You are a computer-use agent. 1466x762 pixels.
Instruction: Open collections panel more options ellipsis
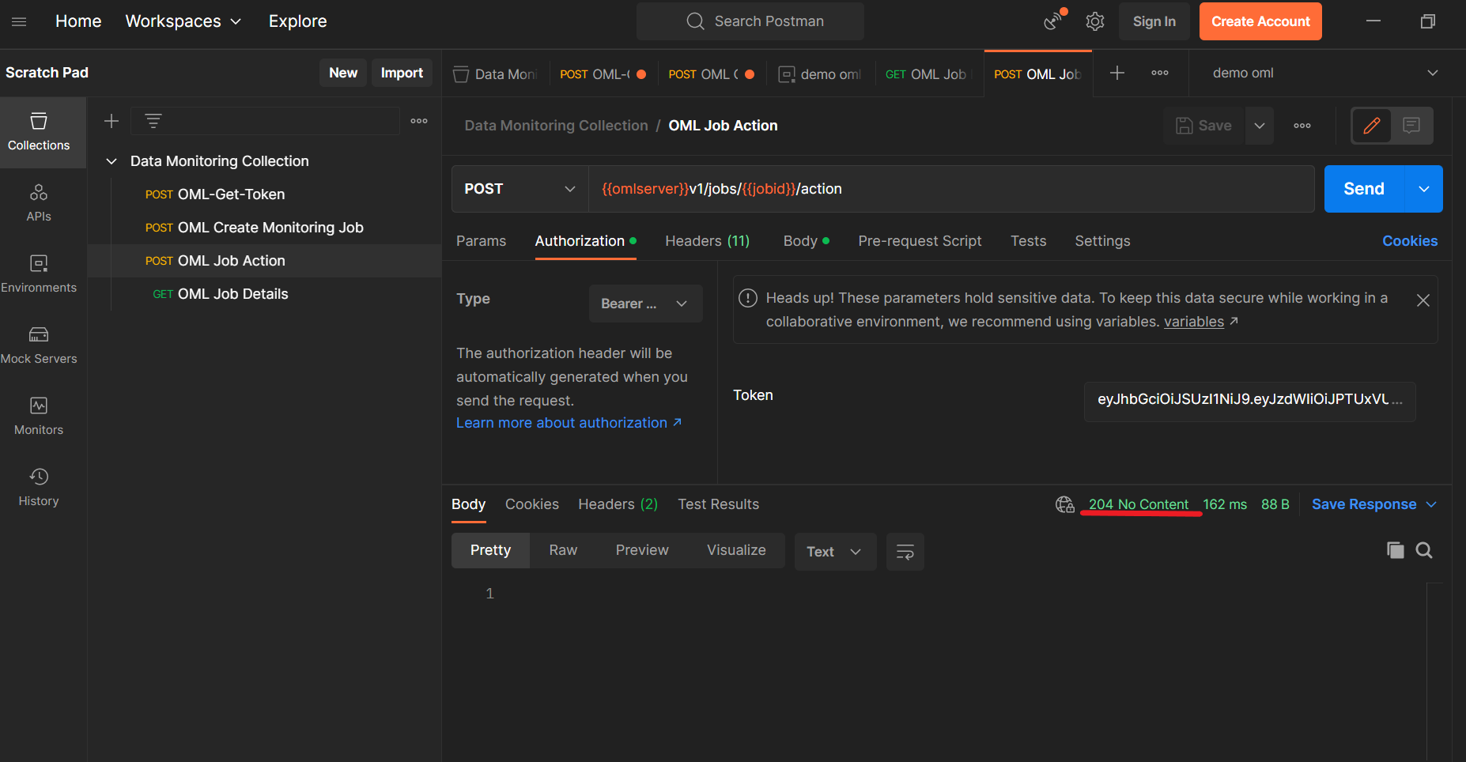tap(419, 121)
